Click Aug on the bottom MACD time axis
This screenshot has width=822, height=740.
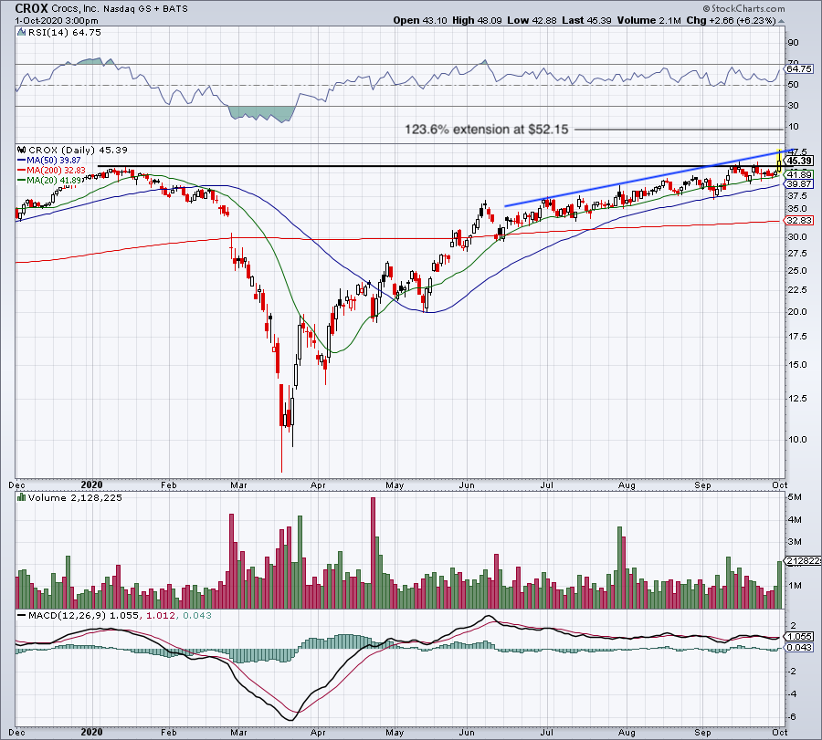coord(627,732)
